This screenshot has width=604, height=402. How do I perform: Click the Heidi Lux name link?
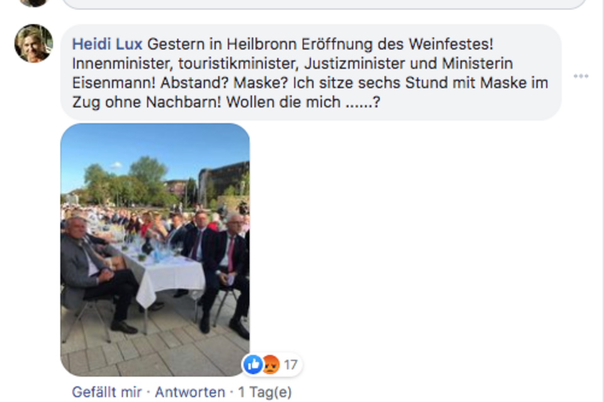(107, 44)
